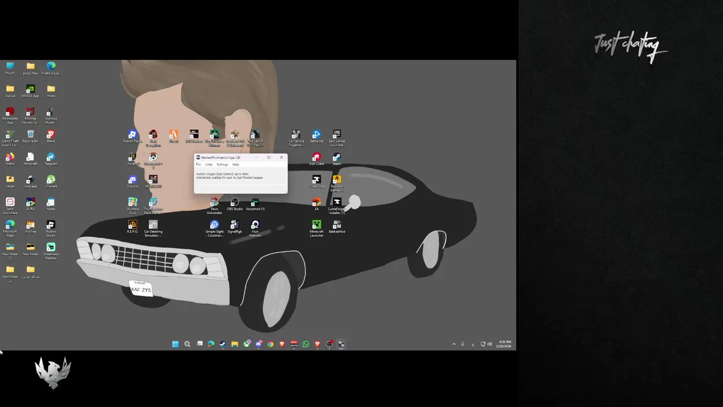Viewport: 723px width, 407px height.
Task: Select the Car Detailing Simulator icon
Action: tap(153, 229)
